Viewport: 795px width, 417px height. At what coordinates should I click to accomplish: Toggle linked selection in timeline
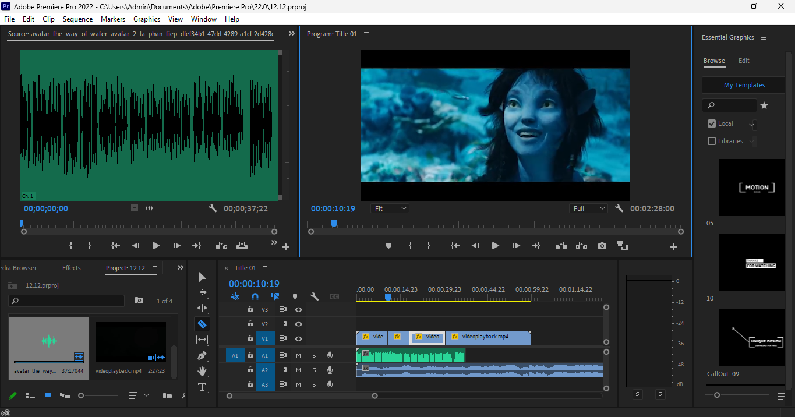(x=275, y=296)
